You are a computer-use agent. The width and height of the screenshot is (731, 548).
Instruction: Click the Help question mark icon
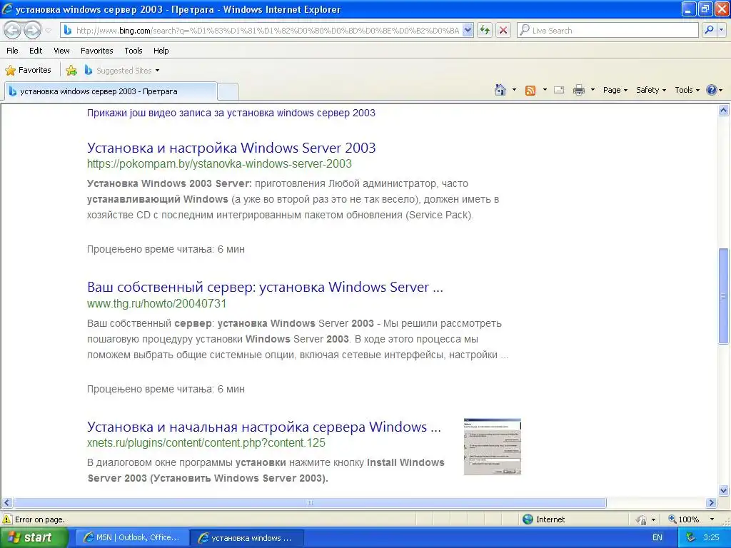712,90
